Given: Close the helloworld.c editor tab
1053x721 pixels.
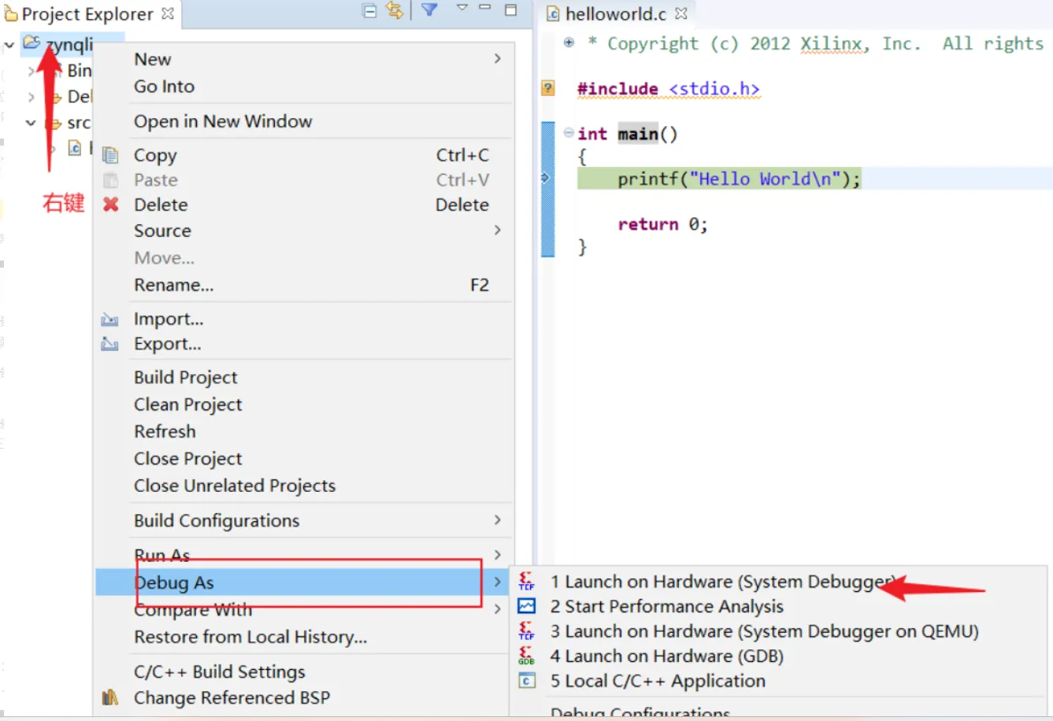Looking at the screenshot, I should tap(681, 13).
